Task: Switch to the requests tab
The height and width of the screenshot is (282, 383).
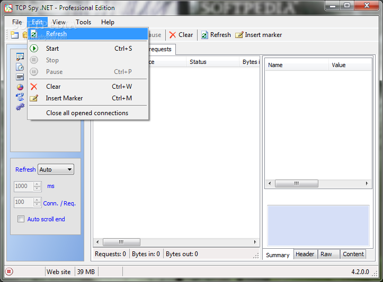Action: (x=161, y=49)
